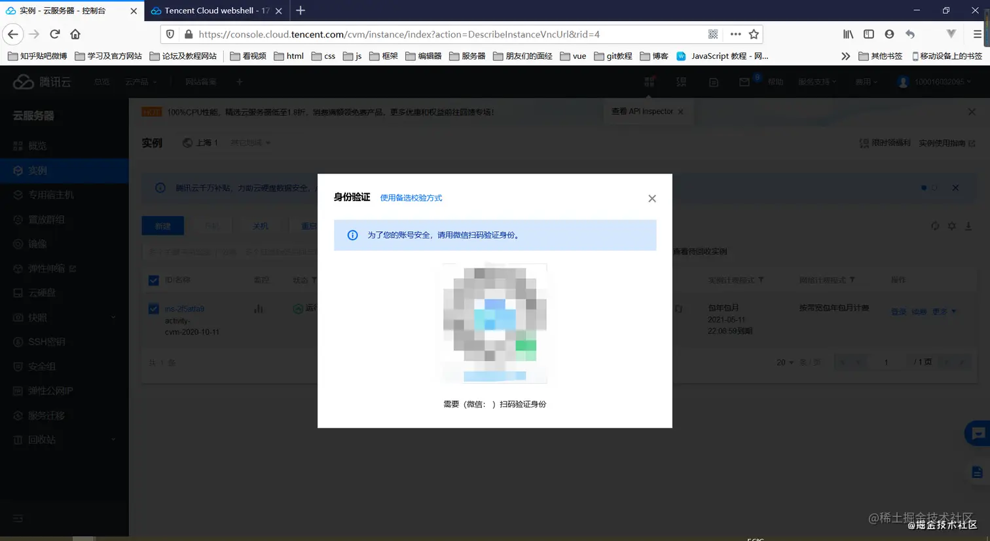Viewport: 990px width, 541px height.
Task: Open the QR code icon in the address bar
Action: coord(713,34)
